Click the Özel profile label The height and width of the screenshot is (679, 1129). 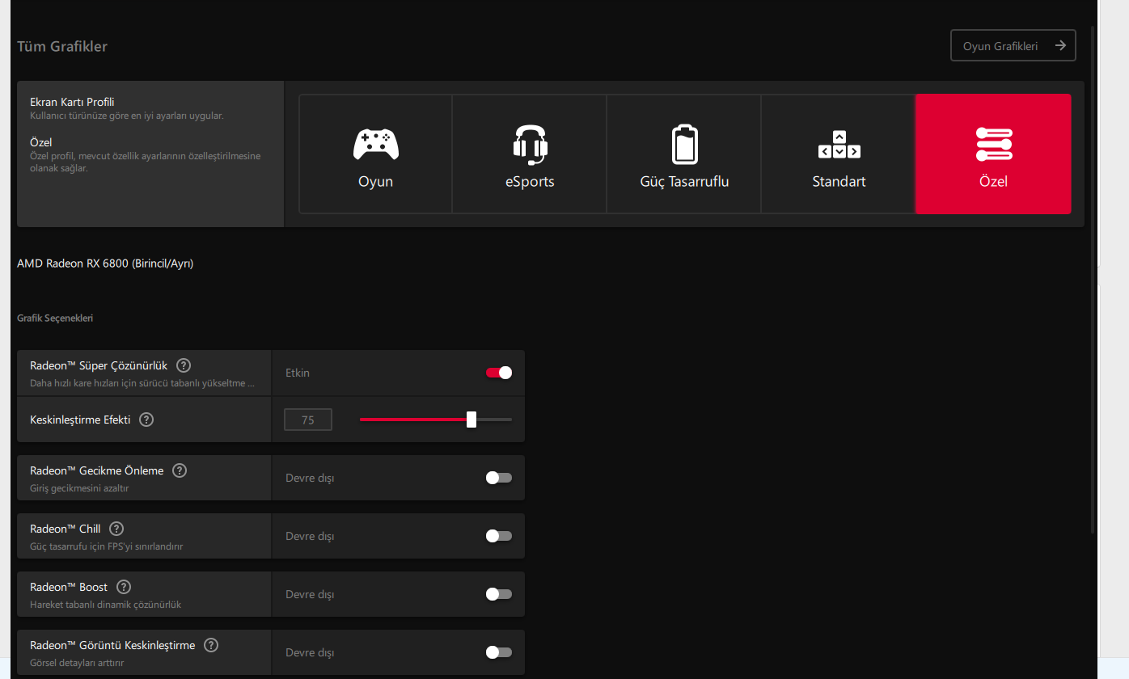pyautogui.click(x=993, y=182)
